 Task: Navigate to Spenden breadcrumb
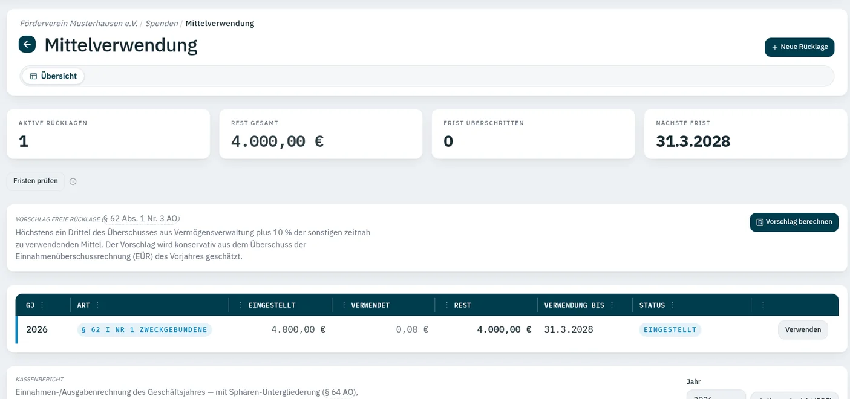162,24
